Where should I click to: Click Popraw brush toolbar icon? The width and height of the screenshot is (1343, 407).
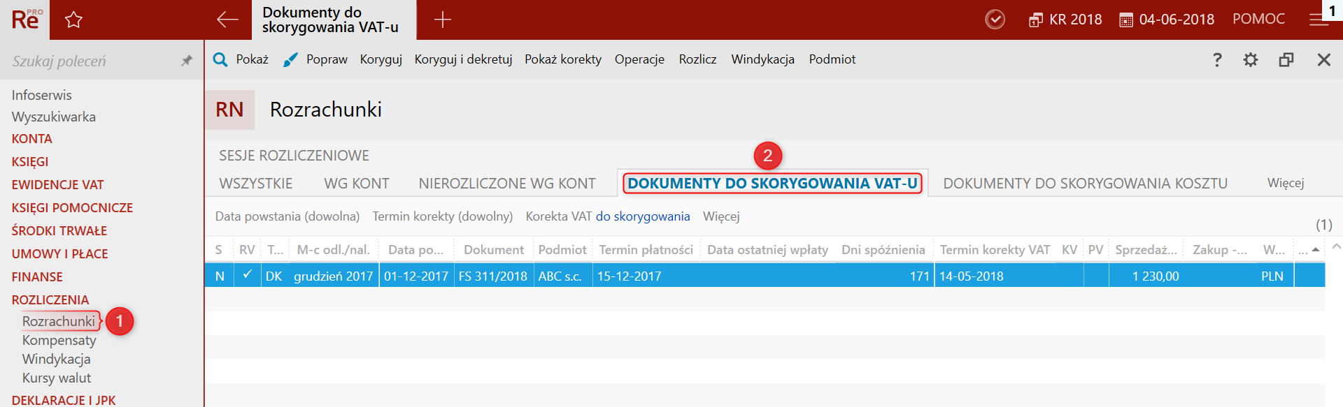click(290, 60)
